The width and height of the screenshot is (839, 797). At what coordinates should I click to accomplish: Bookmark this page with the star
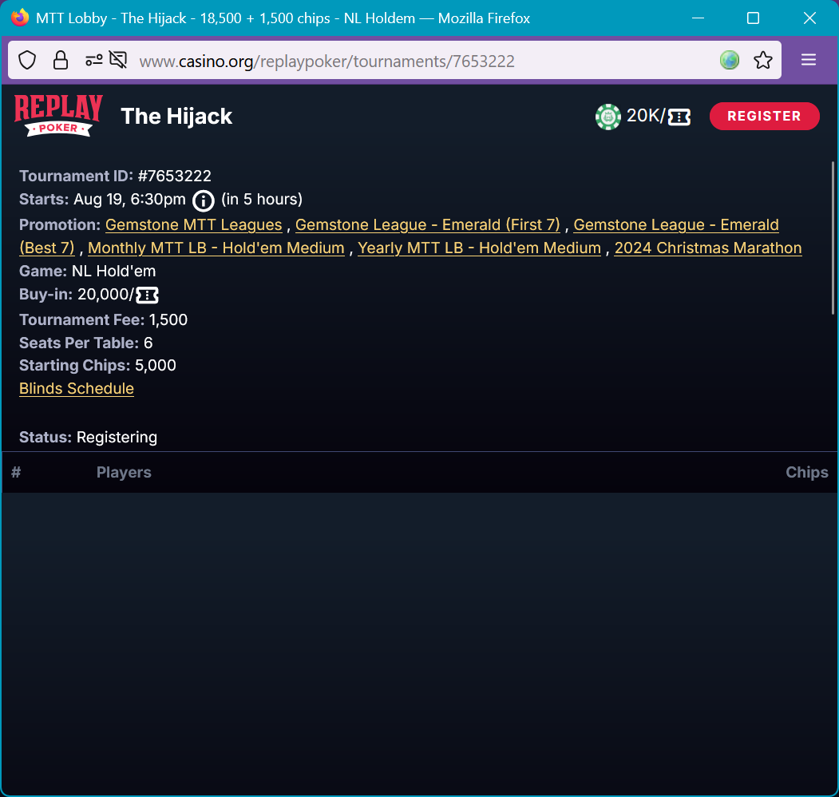click(763, 60)
